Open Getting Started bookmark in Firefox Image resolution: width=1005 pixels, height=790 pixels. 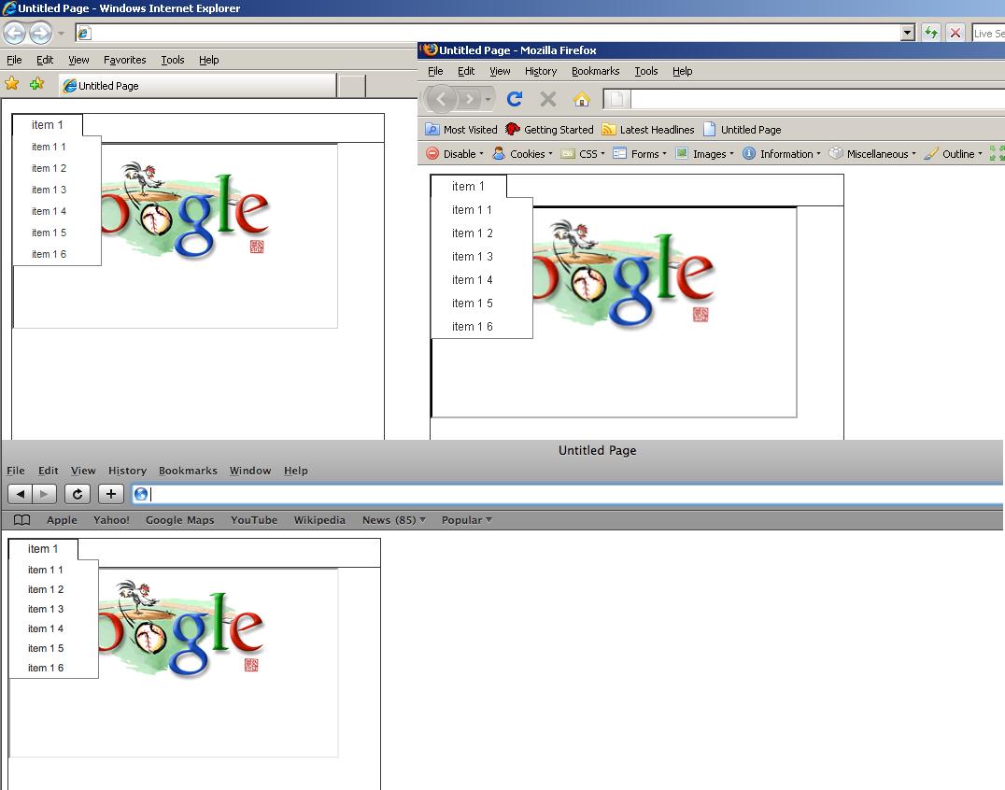point(549,130)
